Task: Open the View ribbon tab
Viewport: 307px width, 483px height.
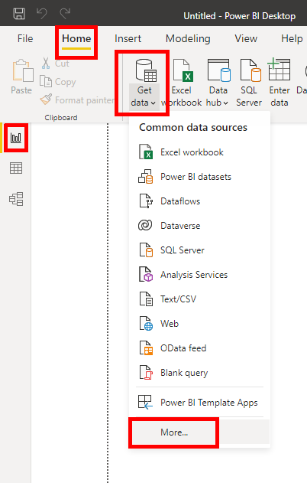Action: [x=246, y=39]
